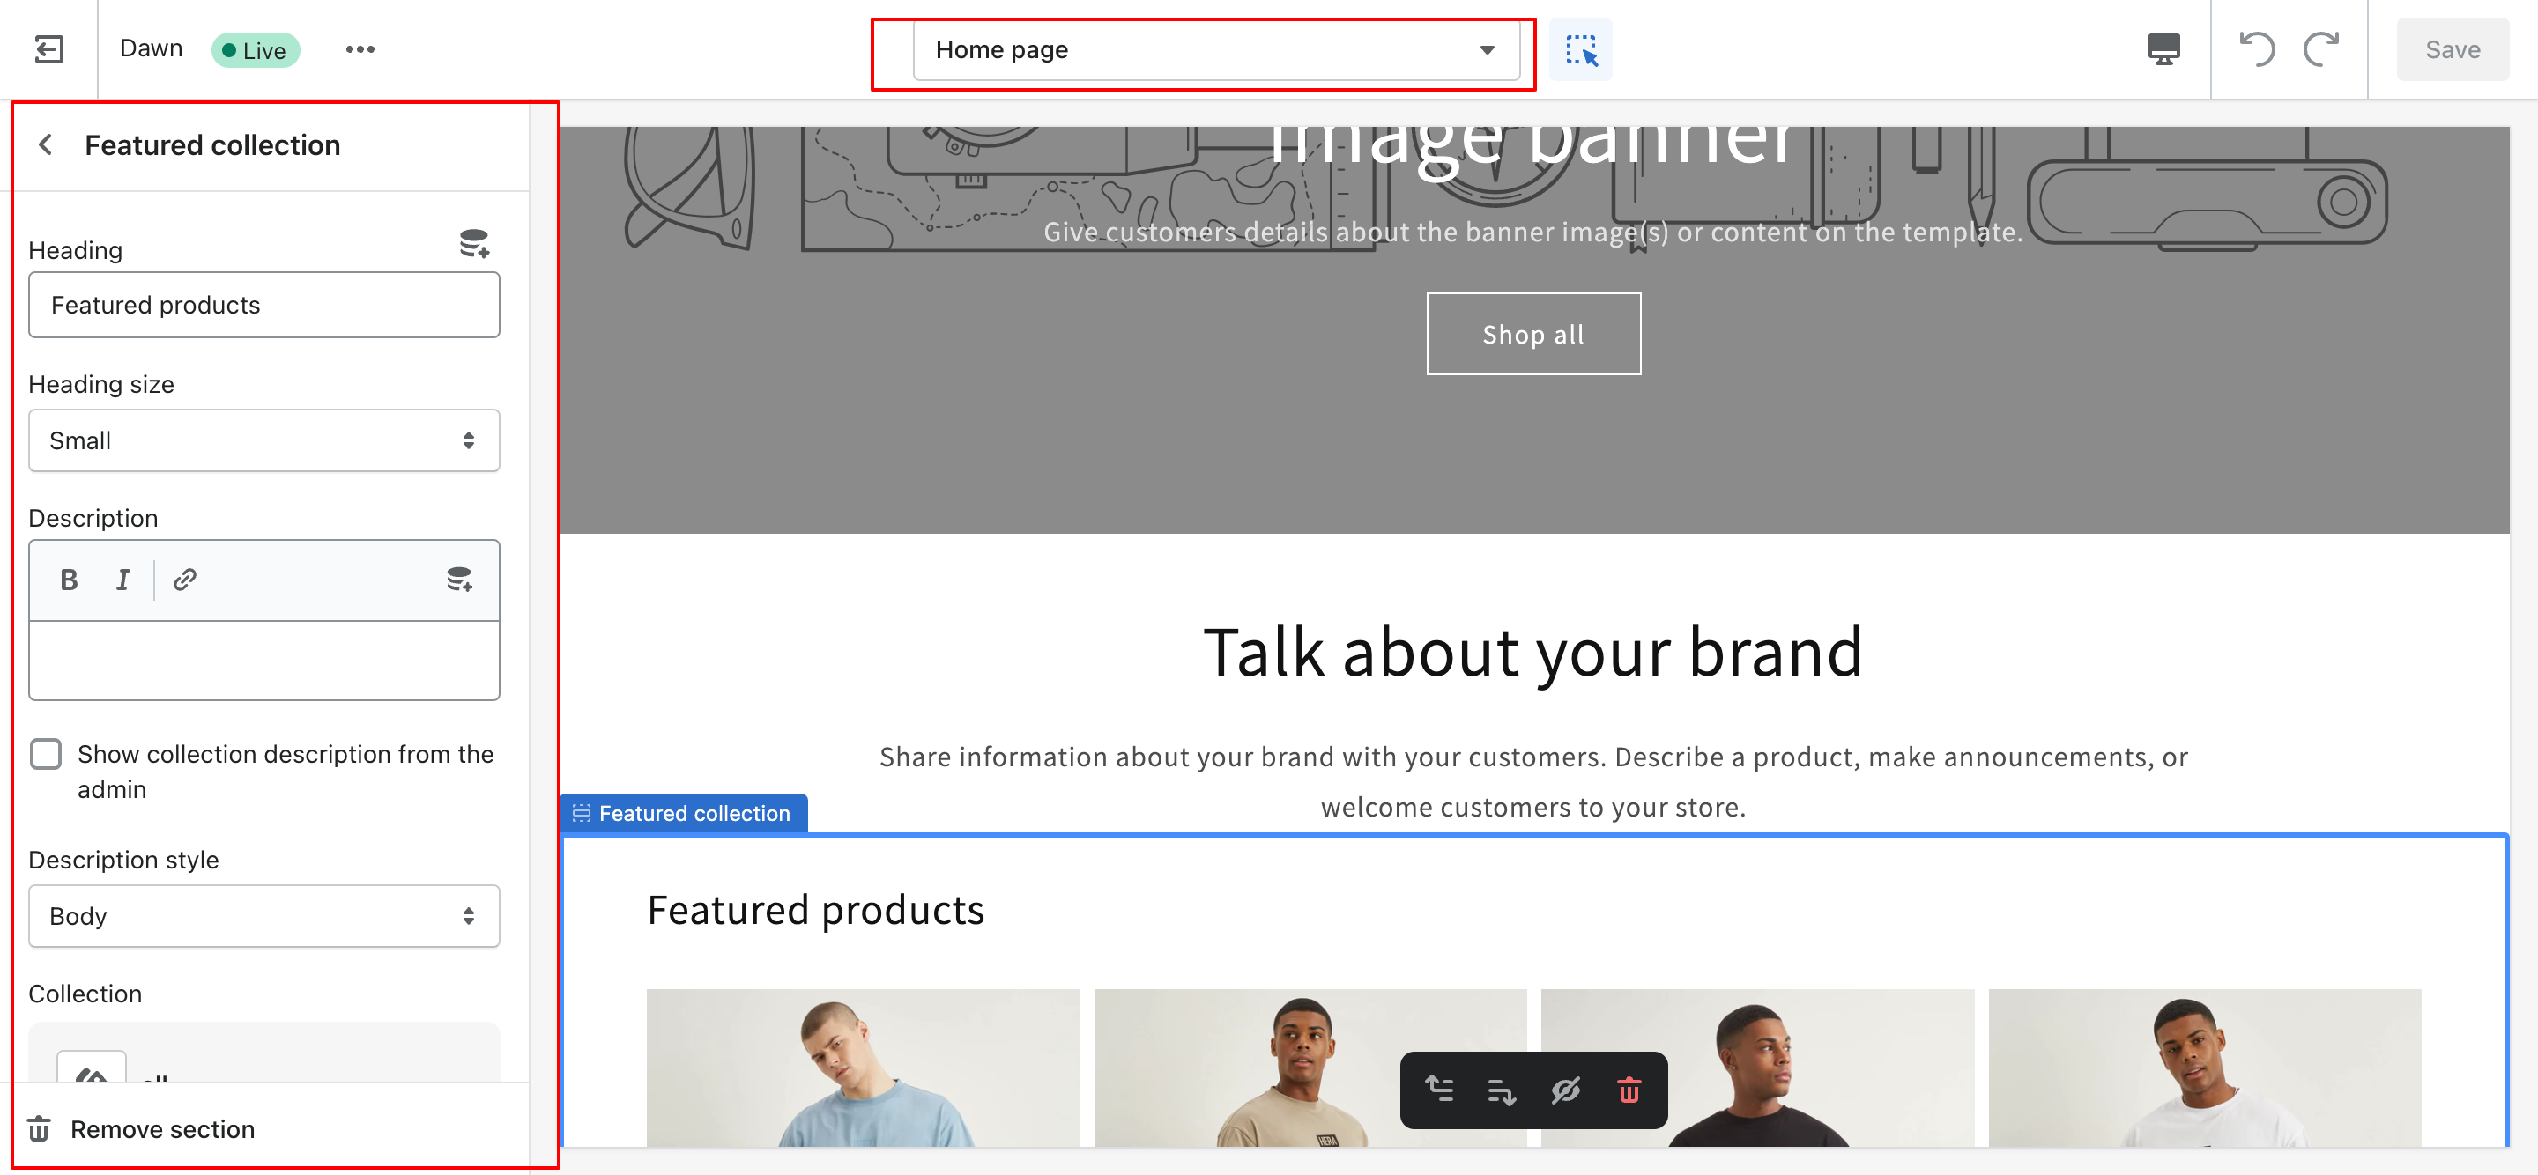Click the Talk about your brand heading
The width and height of the screenshot is (2538, 1175).
(x=1533, y=652)
